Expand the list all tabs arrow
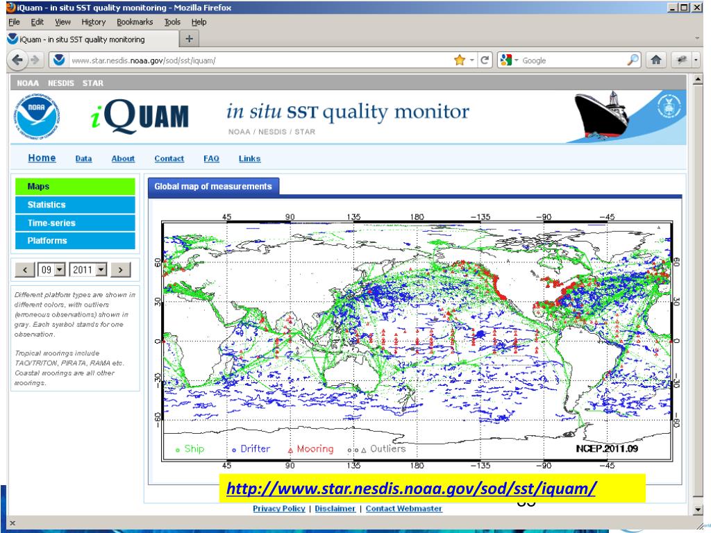Image resolution: width=711 pixels, height=533 pixels. tap(697, 39)
